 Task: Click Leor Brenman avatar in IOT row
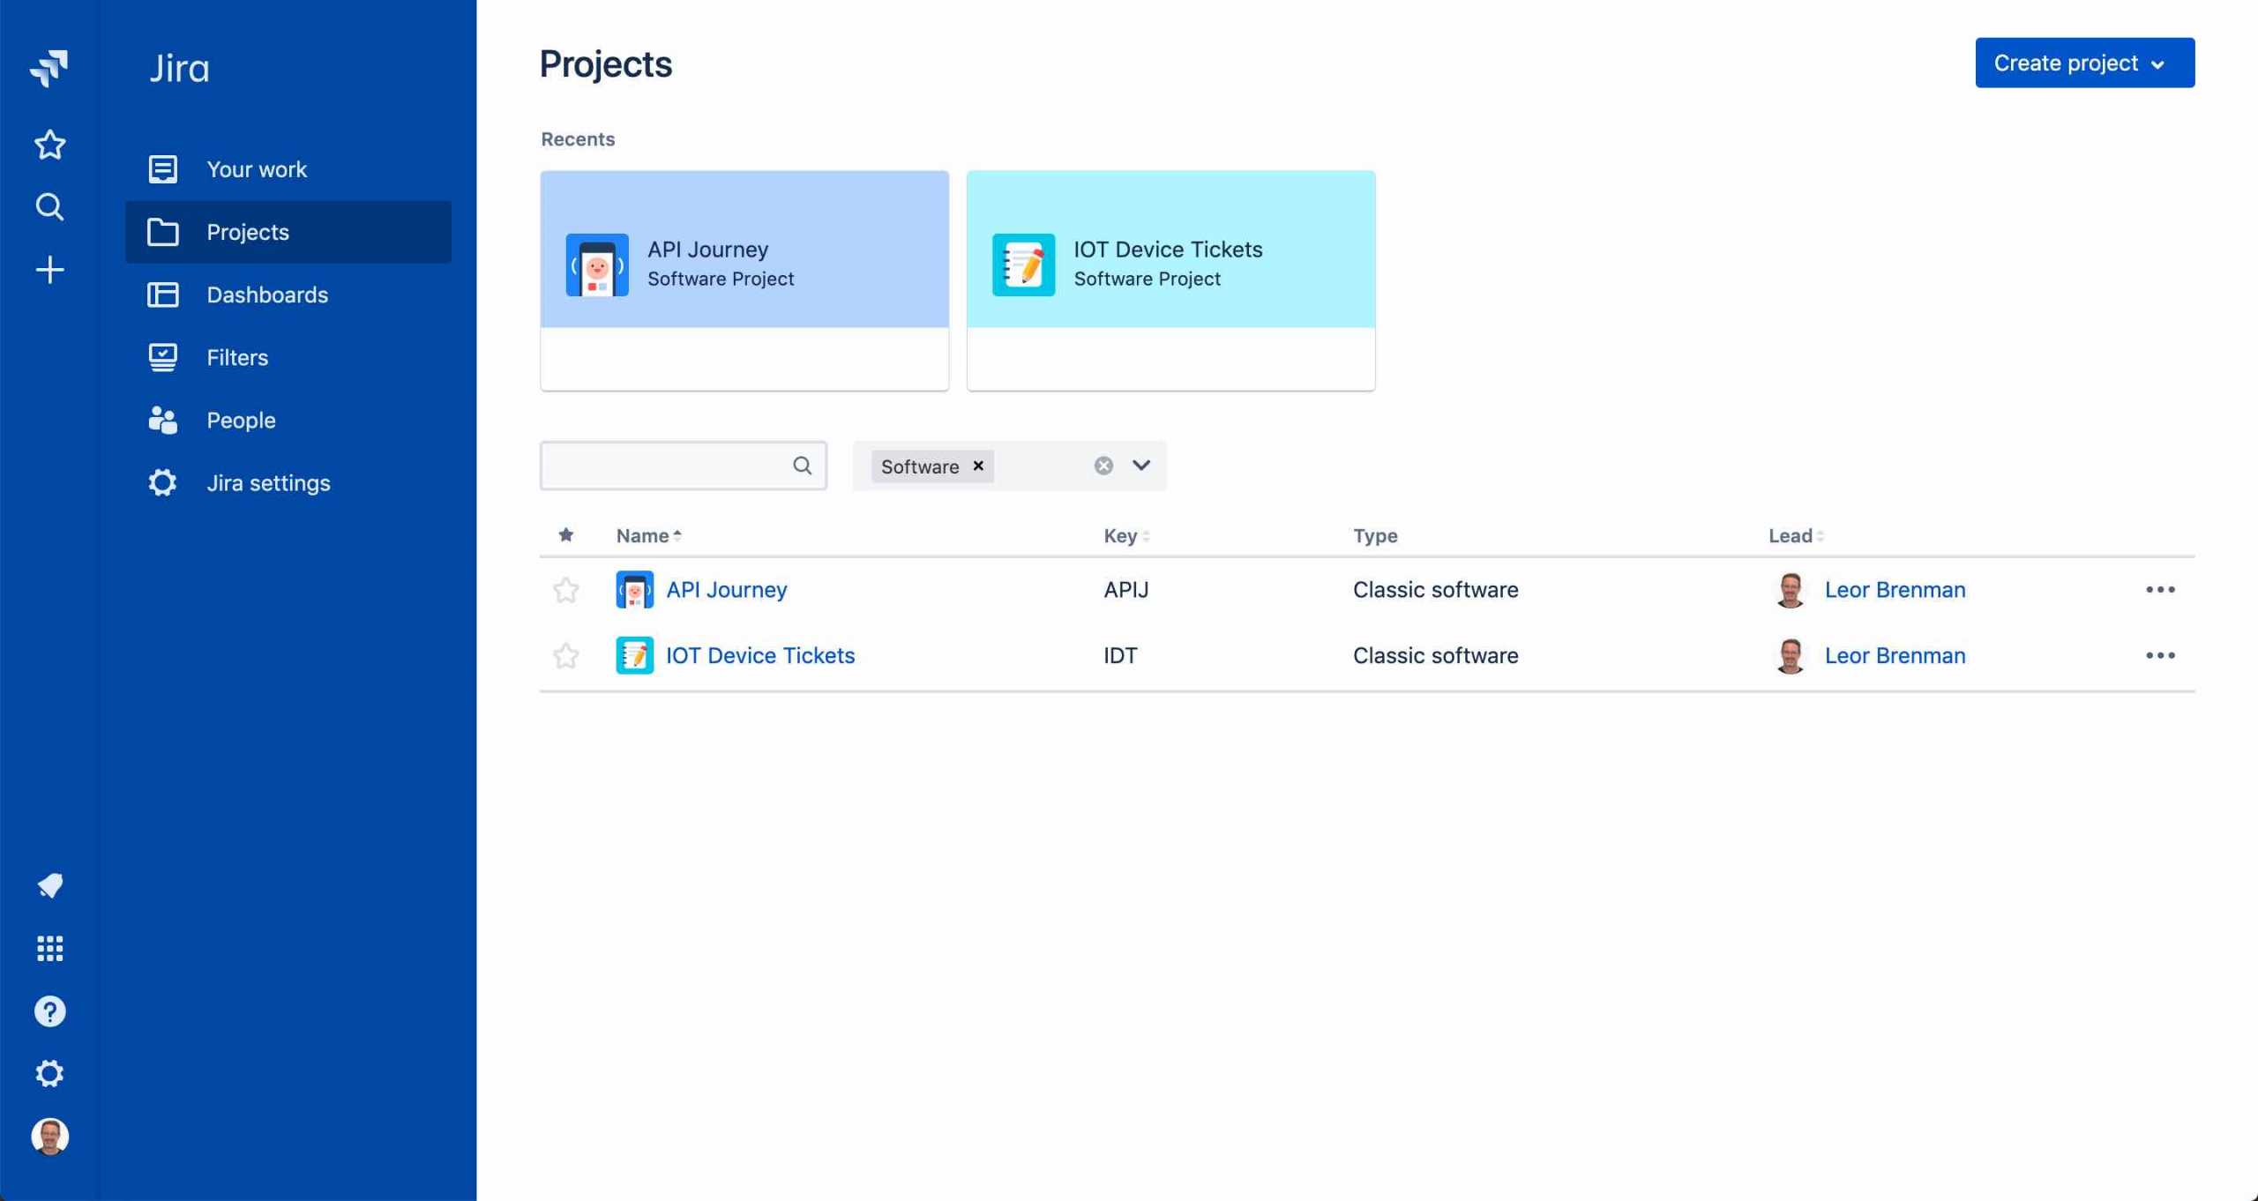click(1791, 656)
